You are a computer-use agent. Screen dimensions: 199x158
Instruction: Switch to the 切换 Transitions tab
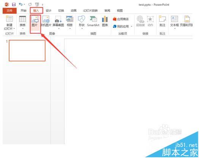coord(61,11)
